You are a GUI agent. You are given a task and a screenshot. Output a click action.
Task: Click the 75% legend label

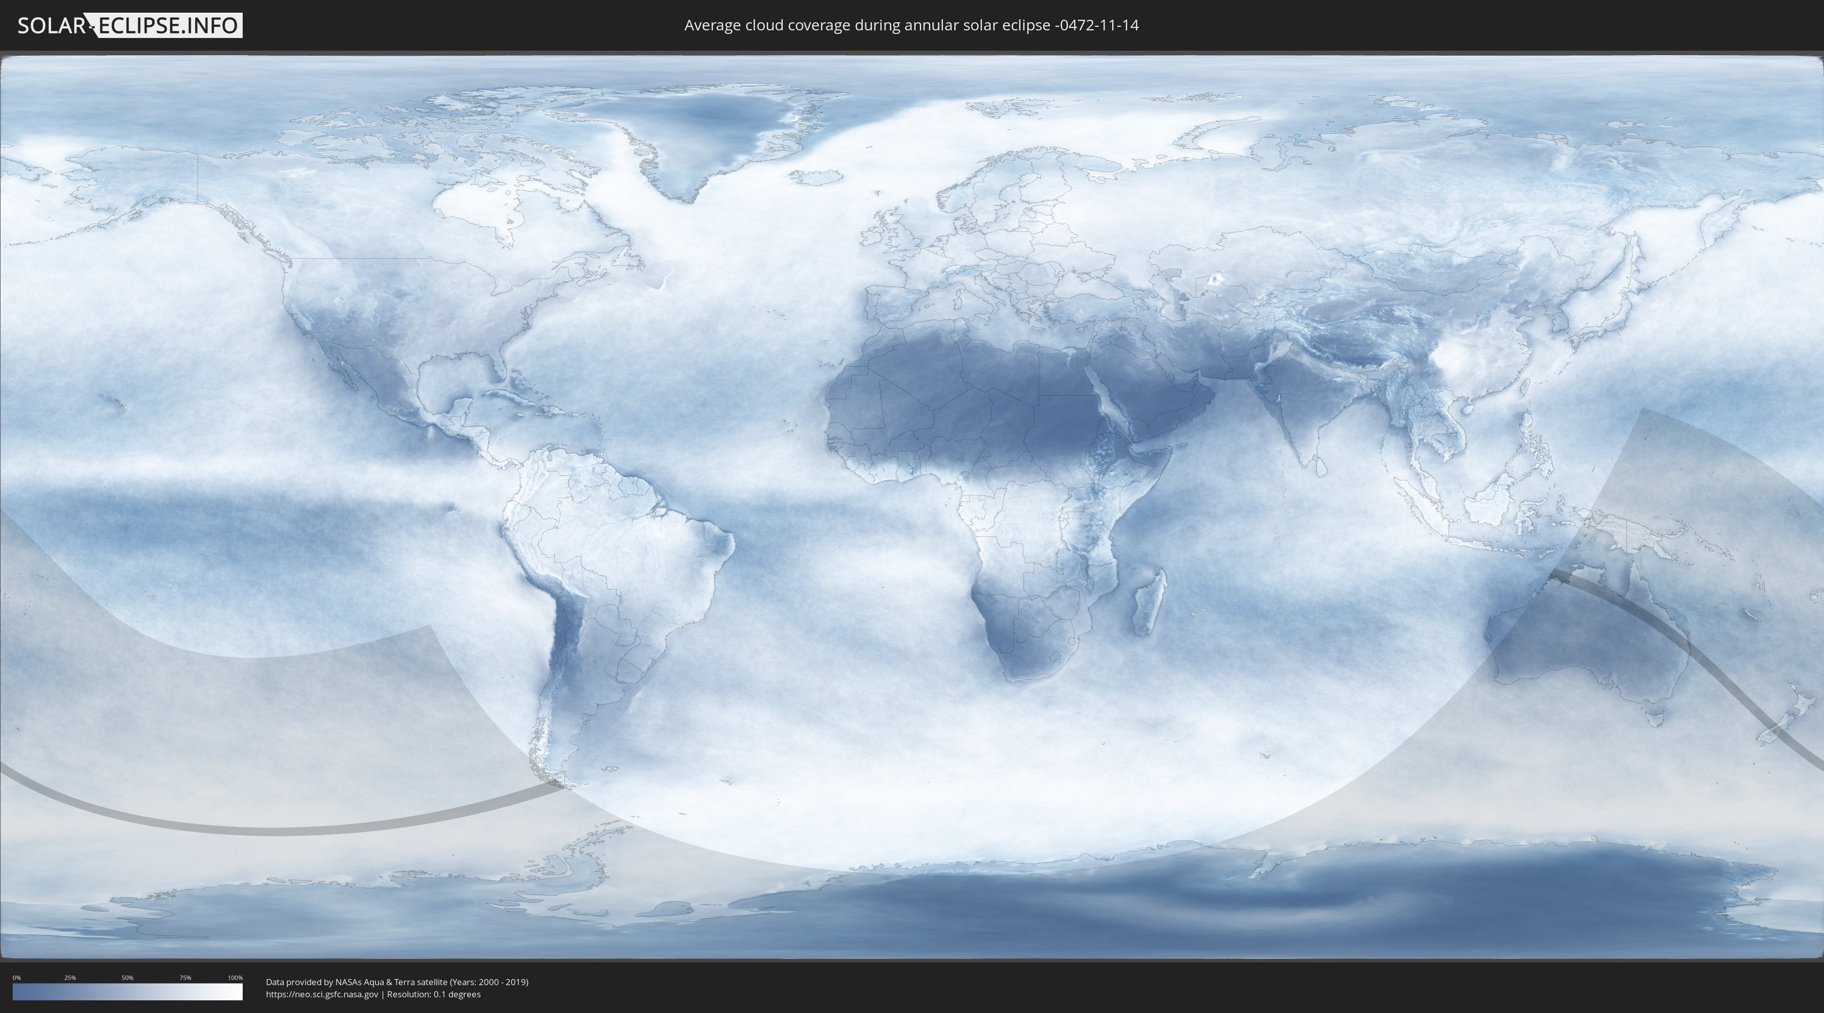pyautogui.click(x=185, y=978)
